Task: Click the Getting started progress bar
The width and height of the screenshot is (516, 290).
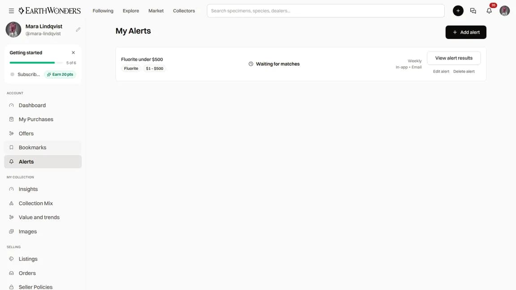Action: point(36,63)
